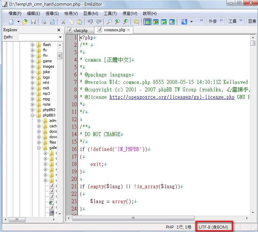Viewport: 258px width, 232px height.
Task: Expand the flash folder node
Action: click(x=32, y=45)
